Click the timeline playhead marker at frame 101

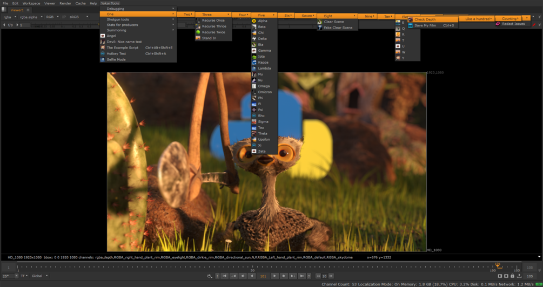(x=498, y=265)
